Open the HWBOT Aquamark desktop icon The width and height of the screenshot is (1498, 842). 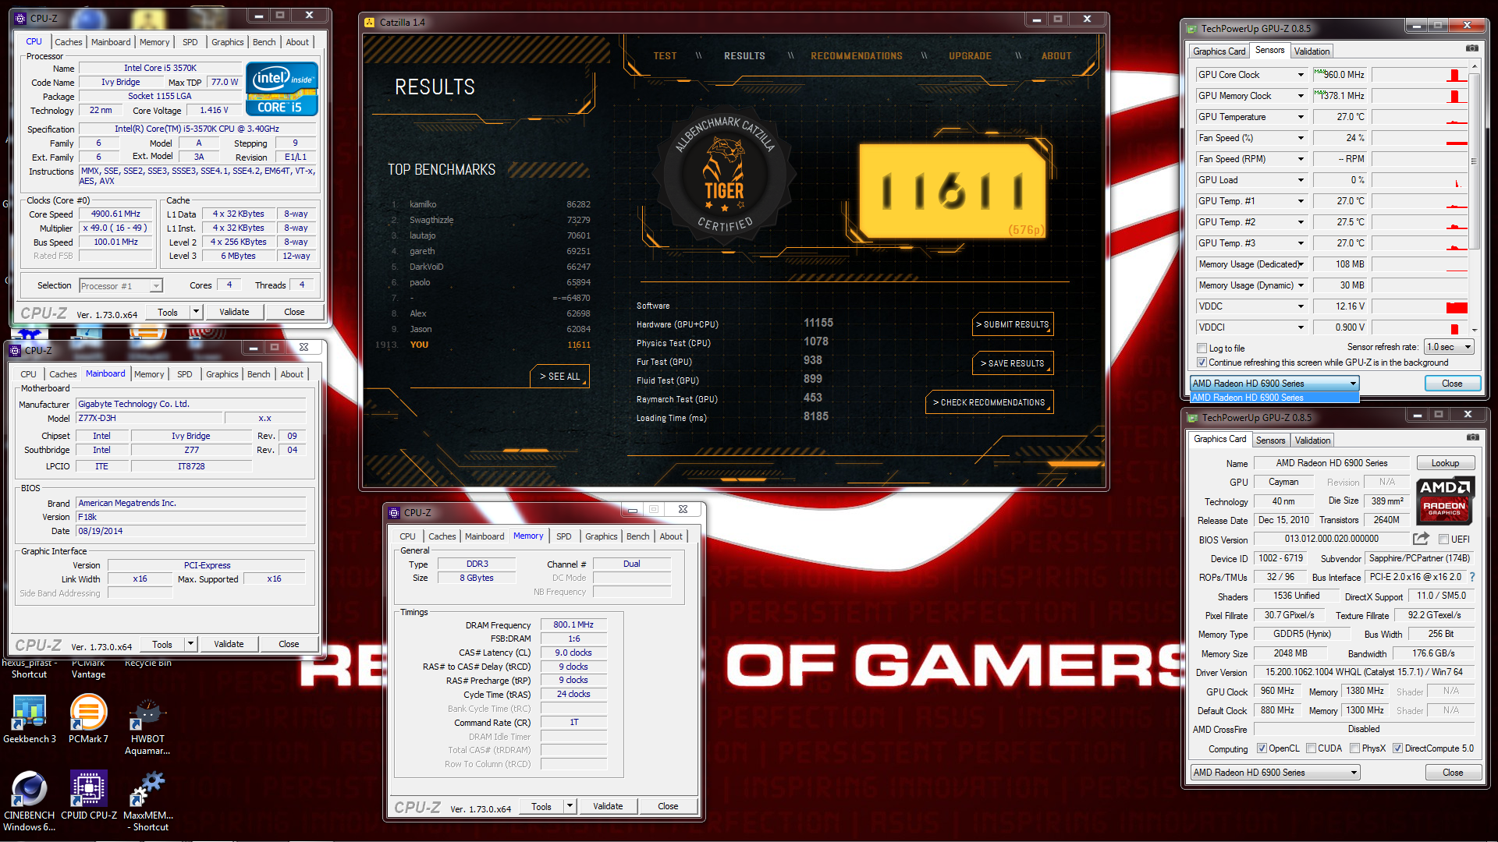[147, 726]
